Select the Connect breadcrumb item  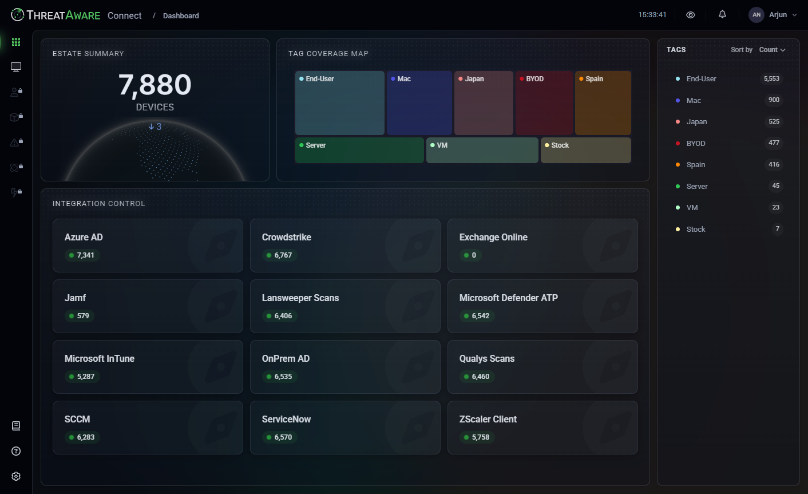pyautogui.click(x=124, y=15)
